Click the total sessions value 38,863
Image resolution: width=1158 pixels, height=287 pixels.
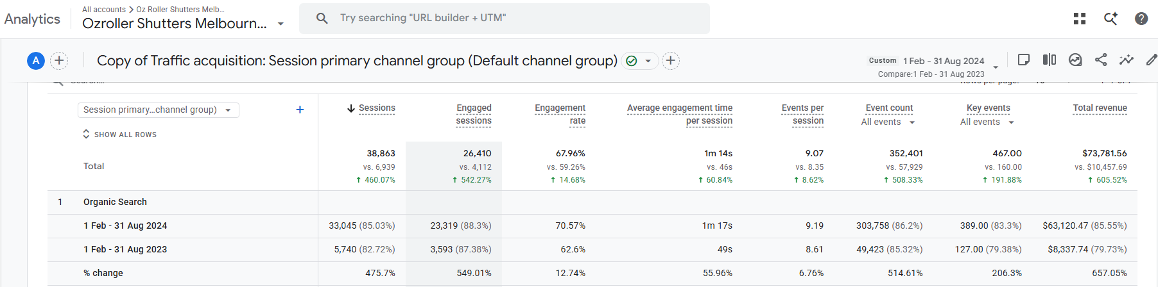click(x=381, y=153)
